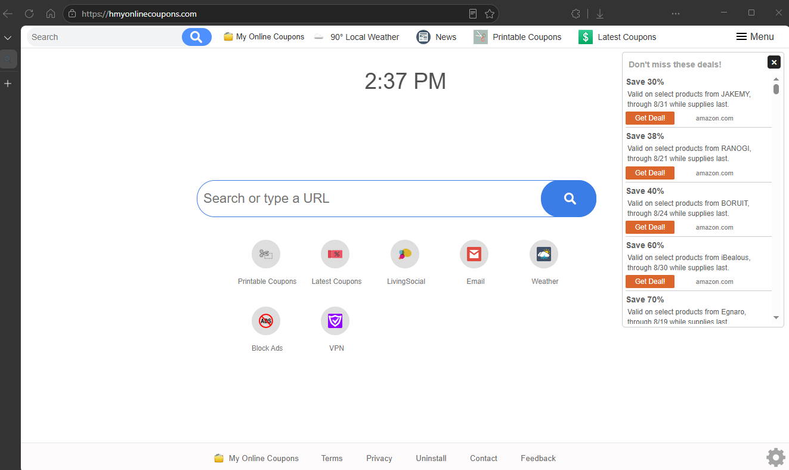Click the large blue search button
This screenshot has height=470, width=789.
point(569,199)
